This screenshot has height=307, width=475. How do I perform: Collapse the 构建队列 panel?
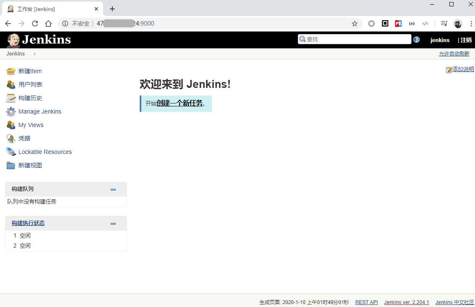pyautogui.click(x=113, y=190)
